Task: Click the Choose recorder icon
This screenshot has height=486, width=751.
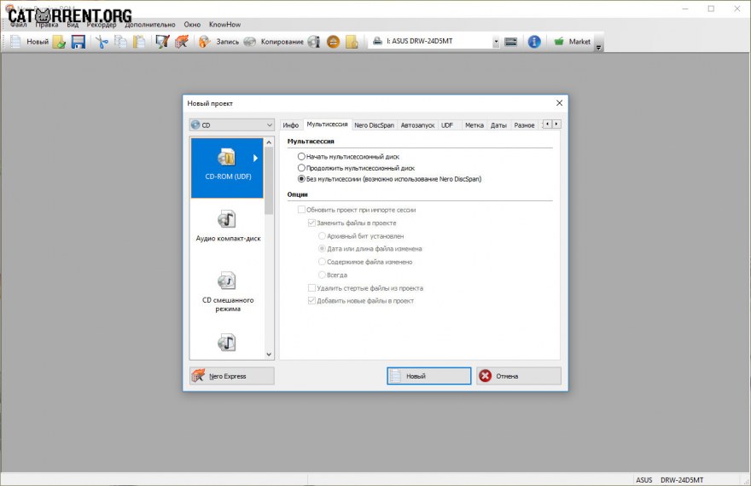Action: [511, 42]
